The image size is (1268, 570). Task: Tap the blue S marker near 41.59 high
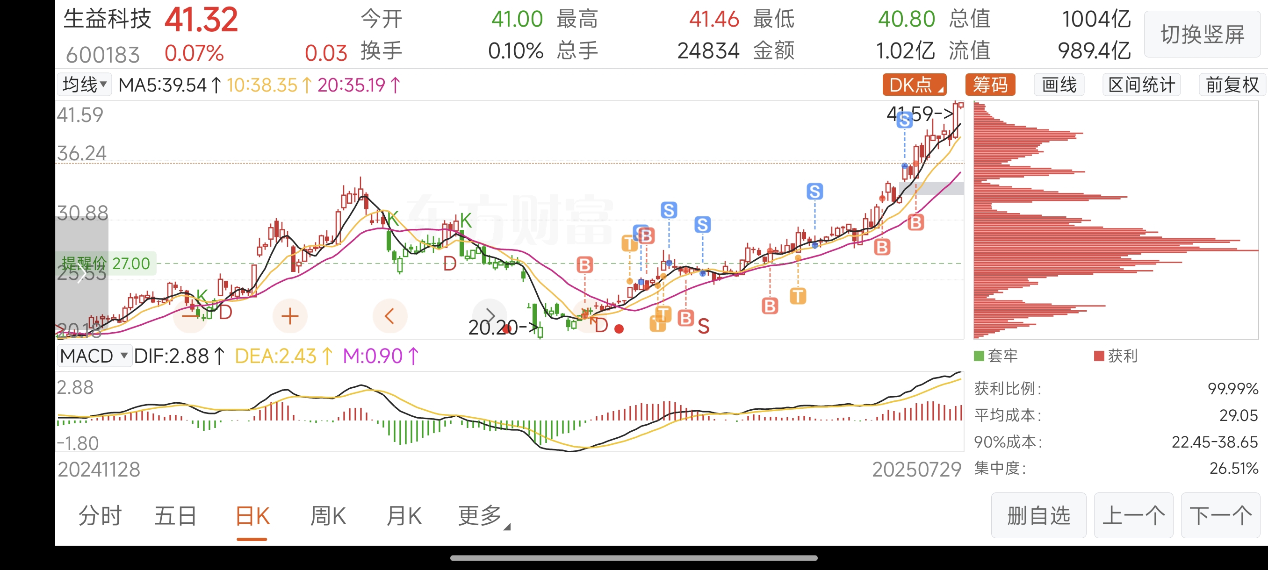(x=904, y=120)
